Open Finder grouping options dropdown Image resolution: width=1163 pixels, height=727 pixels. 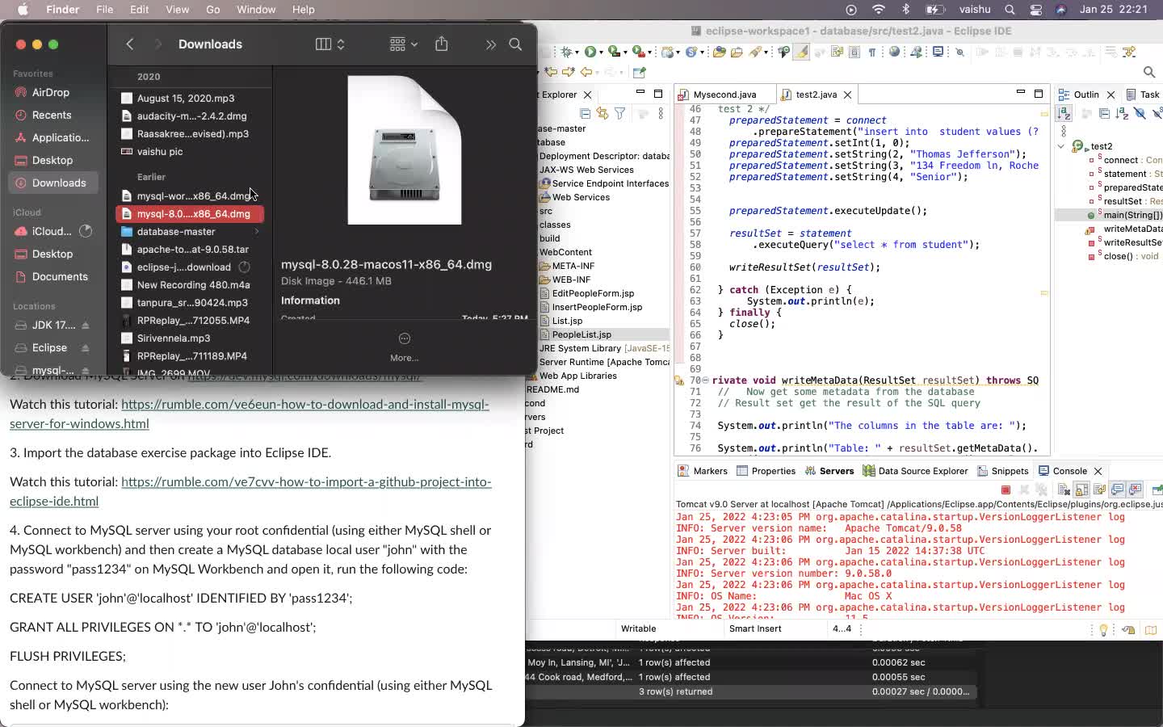[x=403, y=44]
